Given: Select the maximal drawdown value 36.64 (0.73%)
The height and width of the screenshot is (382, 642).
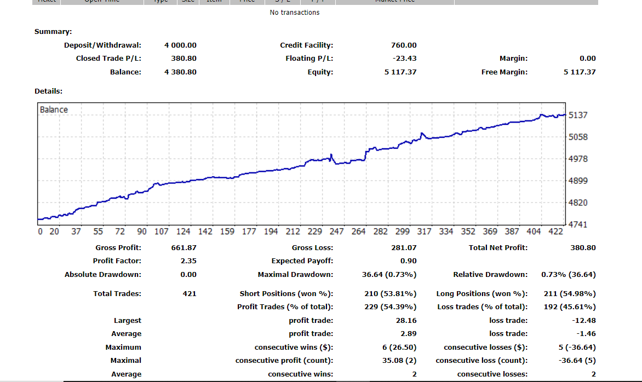Looking at the screenshot, I should tap(389, 274).
